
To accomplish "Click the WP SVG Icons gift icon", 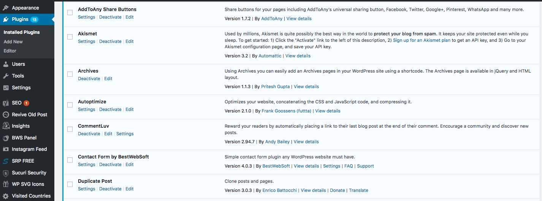I will point(6,184).
